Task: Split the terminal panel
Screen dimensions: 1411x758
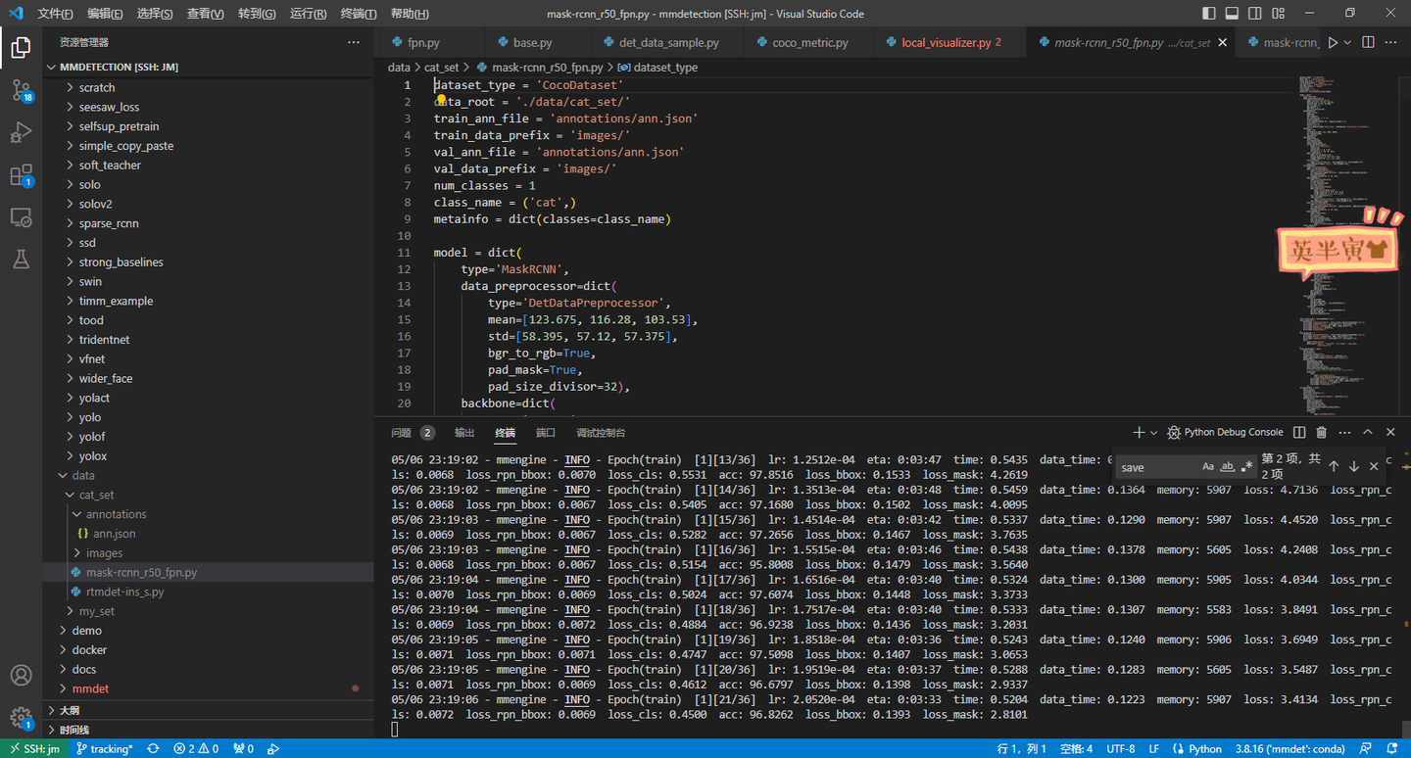Action: coord(1299,432)
